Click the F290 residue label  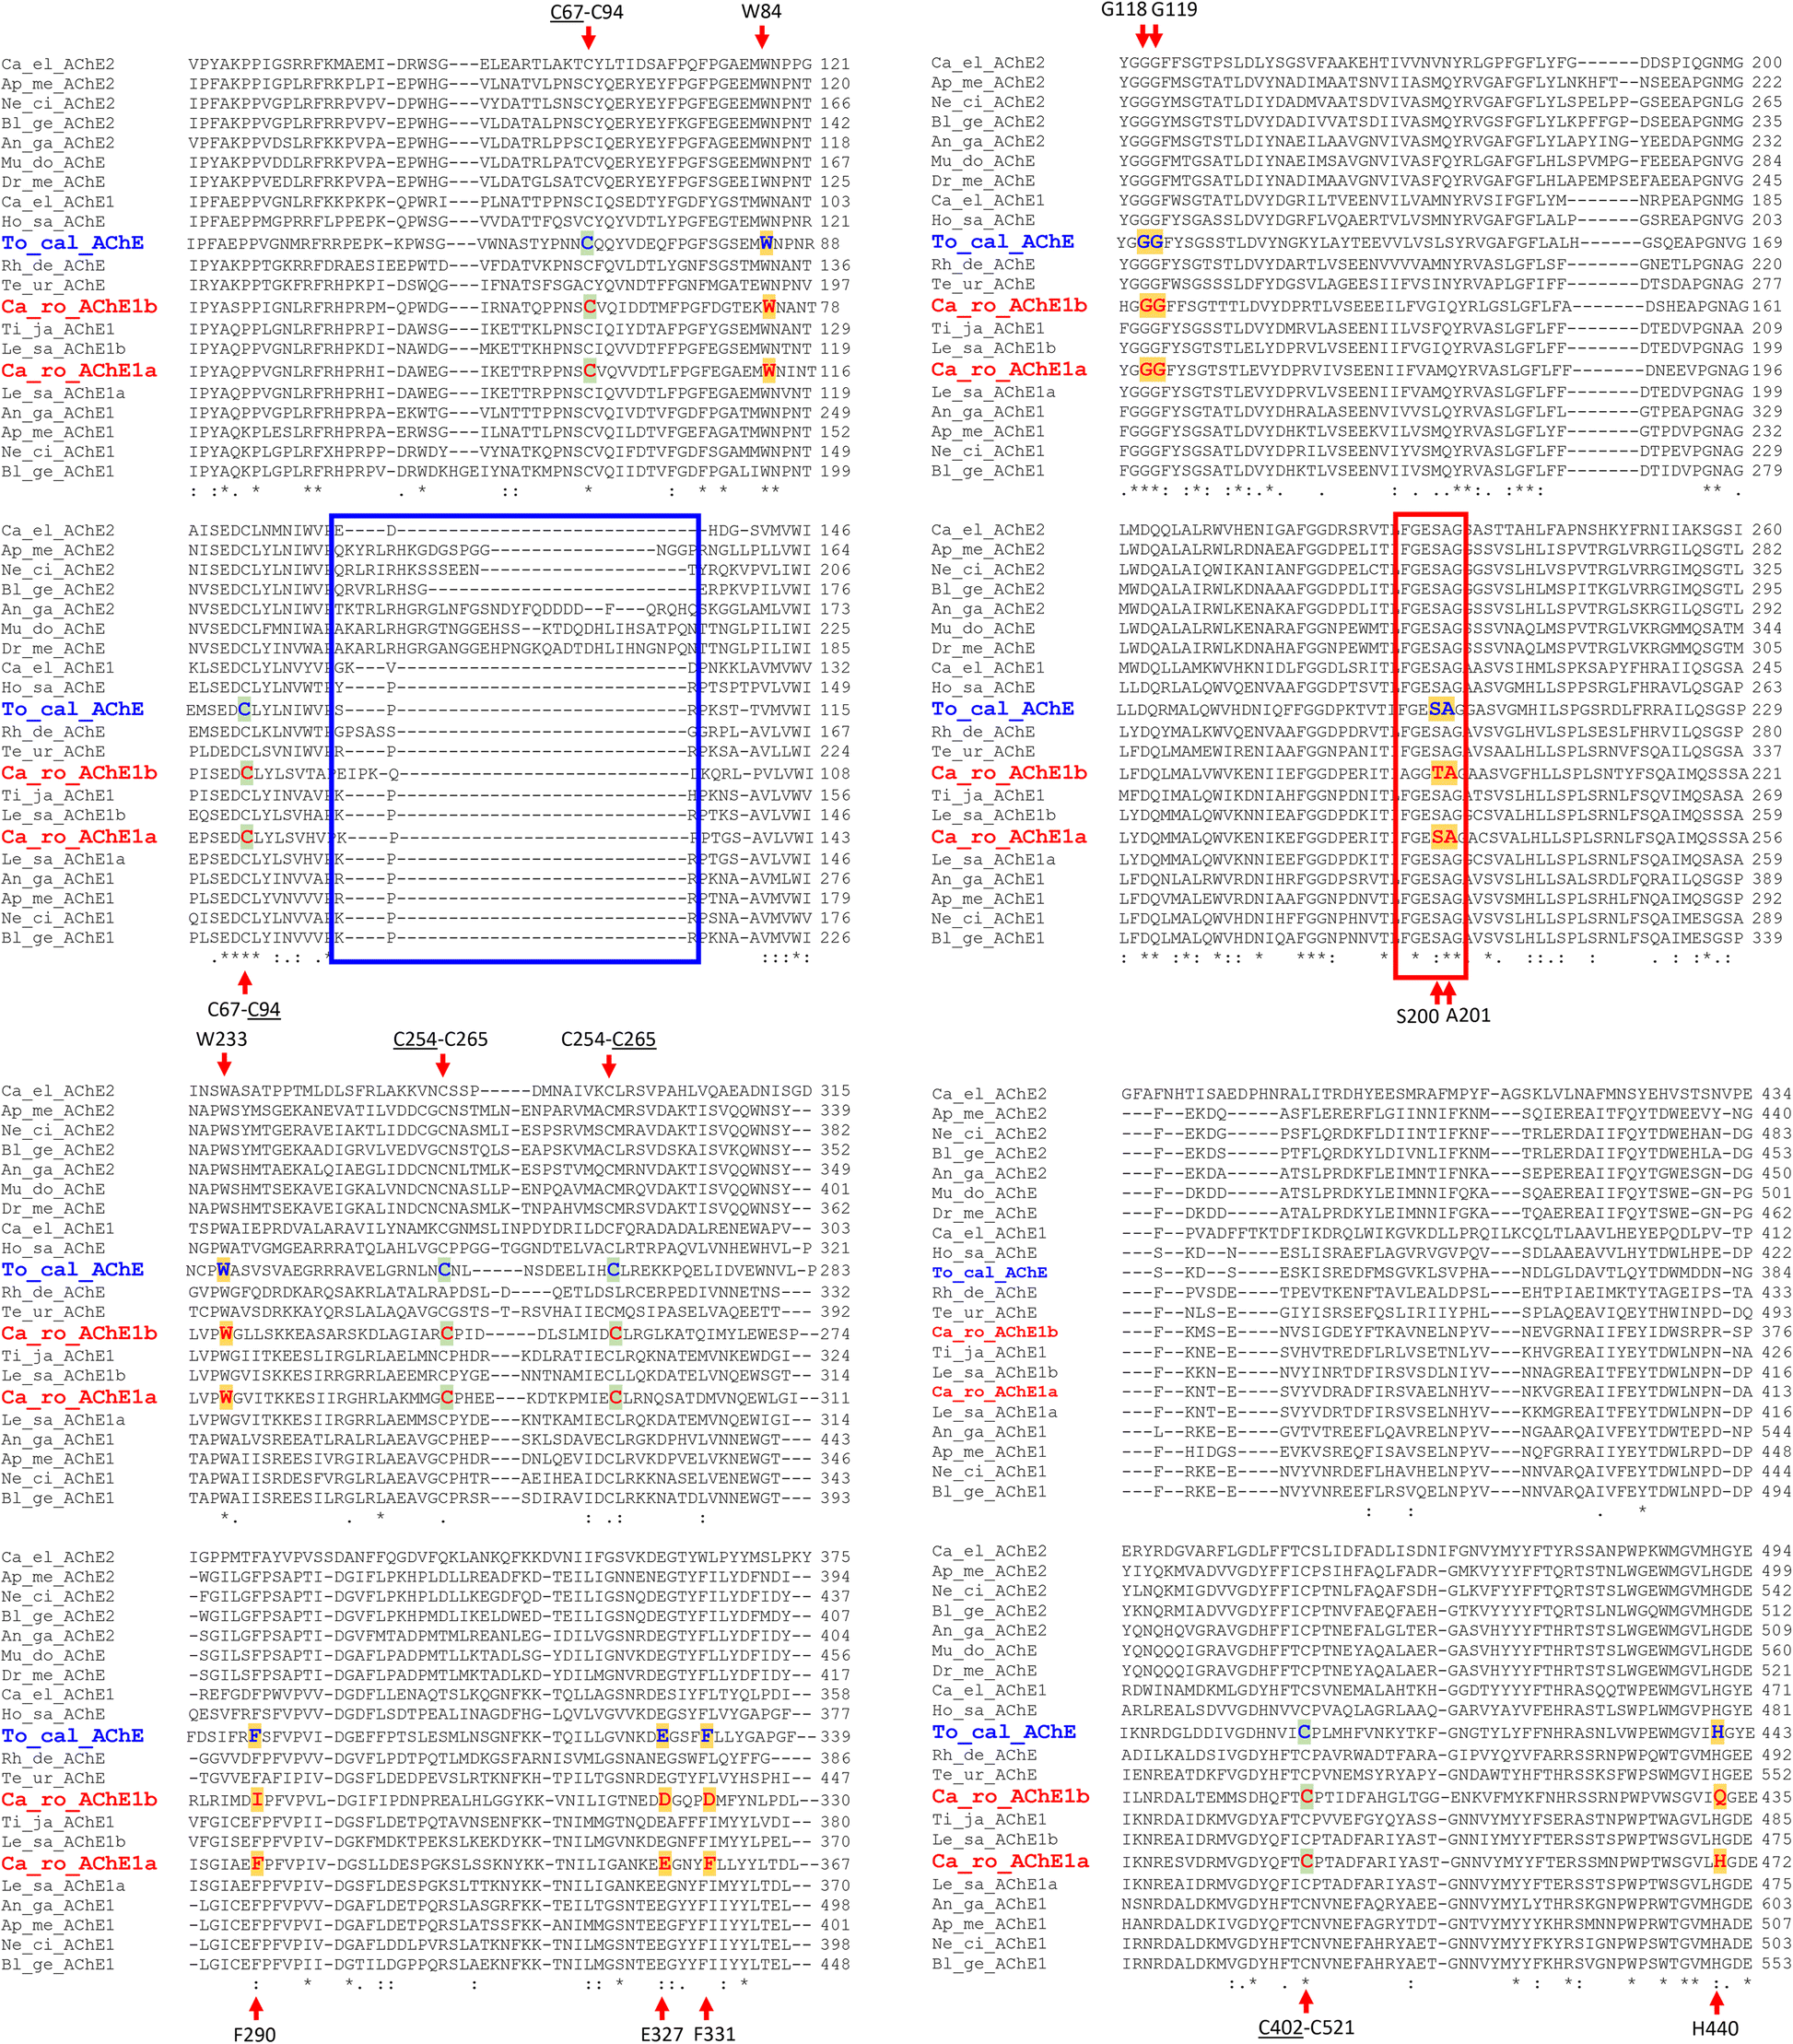[254, 2033]
